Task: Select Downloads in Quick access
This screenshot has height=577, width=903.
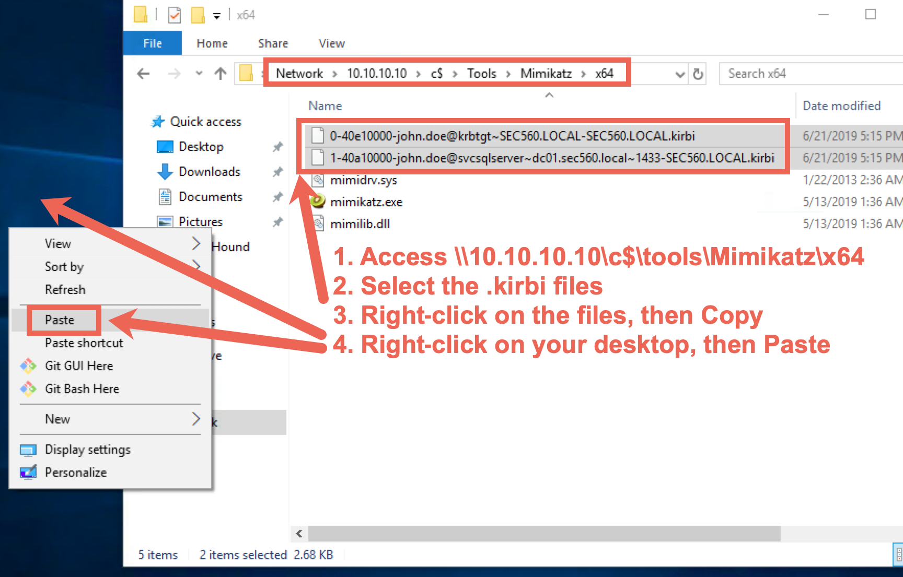Action: (x=209, y=172)
